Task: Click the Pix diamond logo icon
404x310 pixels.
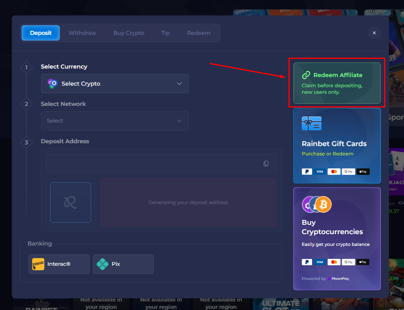Action: [x=103, y=264]
